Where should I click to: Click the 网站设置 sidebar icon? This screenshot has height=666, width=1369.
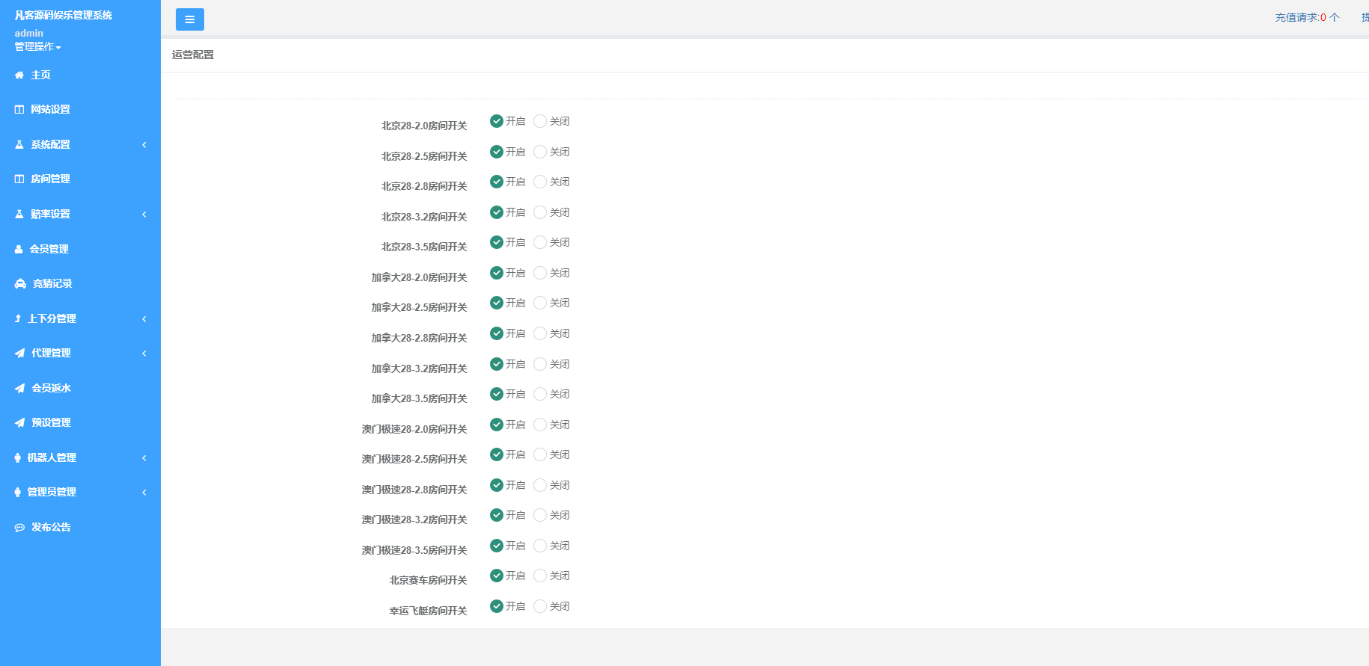coord(19,109)
